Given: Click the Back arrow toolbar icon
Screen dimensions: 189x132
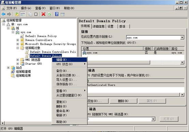Looking at the screenshot, I should click(3, 14).
